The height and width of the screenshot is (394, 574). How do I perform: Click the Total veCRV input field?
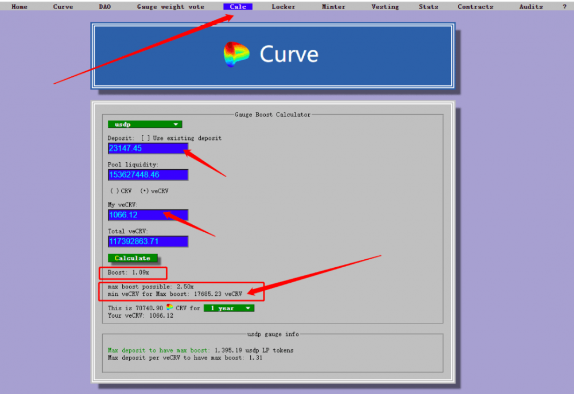[x=148, y=241]
